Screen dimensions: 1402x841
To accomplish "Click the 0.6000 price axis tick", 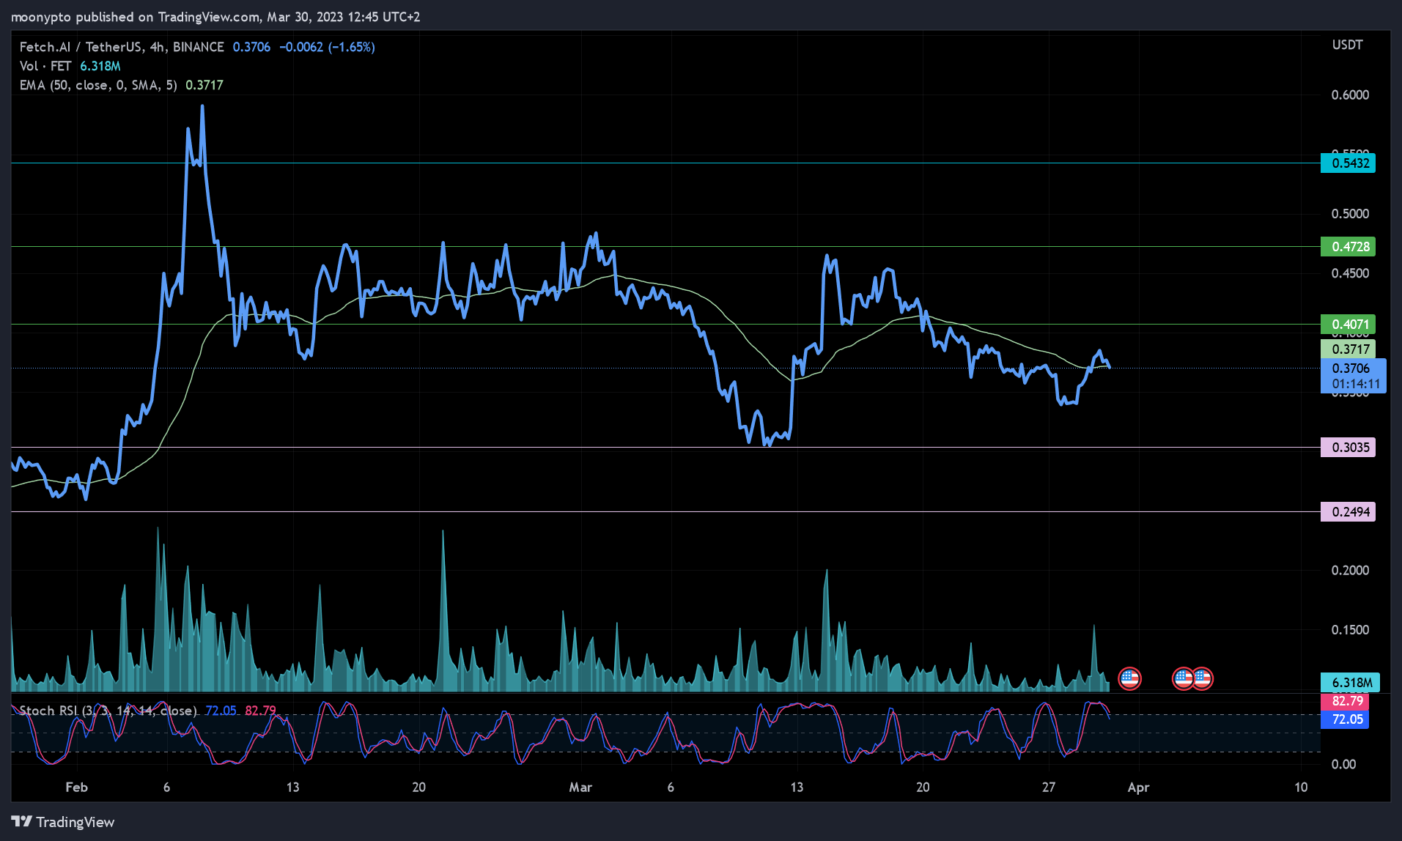I will (1350, 95).
